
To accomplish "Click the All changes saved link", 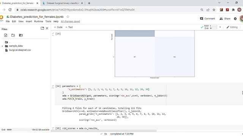I will point(70,22).
